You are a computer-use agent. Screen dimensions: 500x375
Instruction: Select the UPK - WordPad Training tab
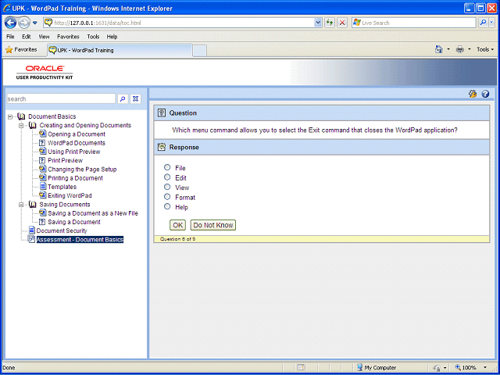120,50
